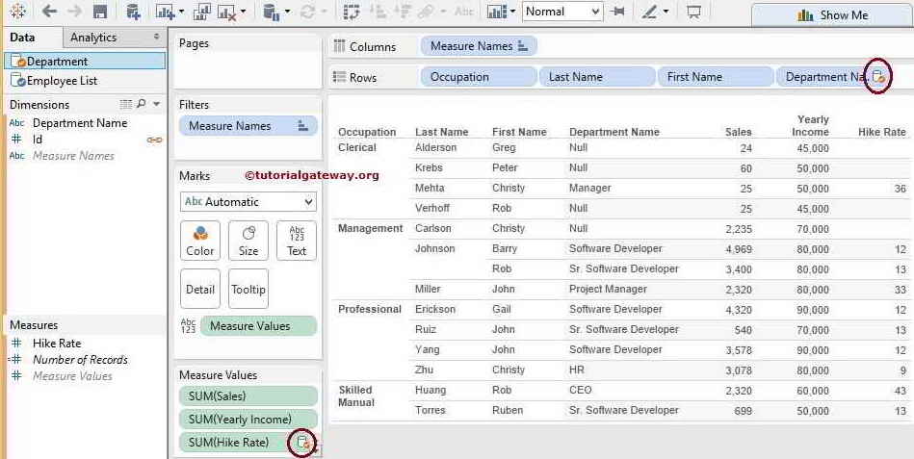Open the Tableau start page icon
This screenshot has height=459, width=914.
pyautogui.click(x=17, y=12)
